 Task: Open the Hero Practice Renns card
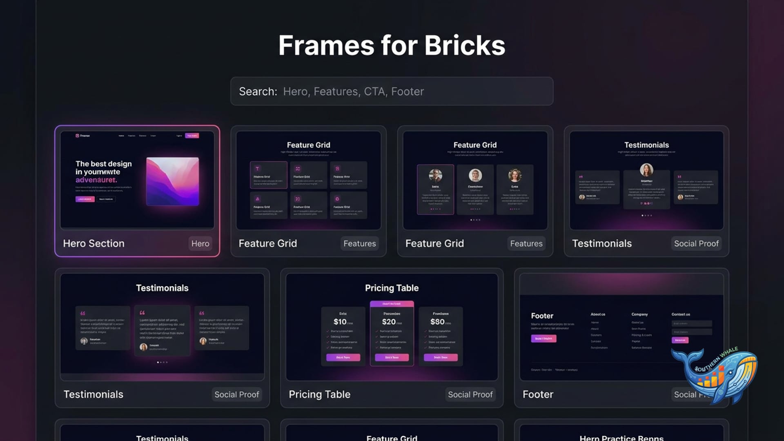[621, 431]
